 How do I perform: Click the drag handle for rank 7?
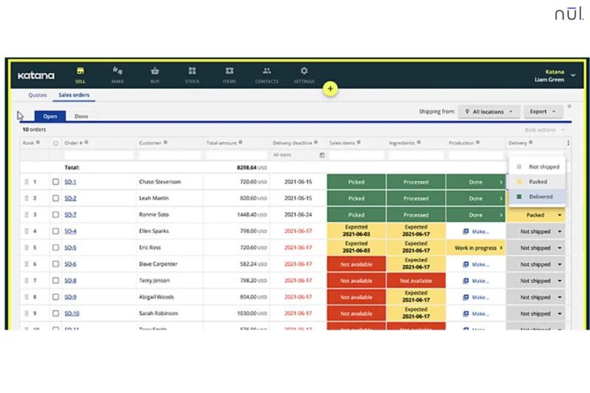[x=27, y=280]
